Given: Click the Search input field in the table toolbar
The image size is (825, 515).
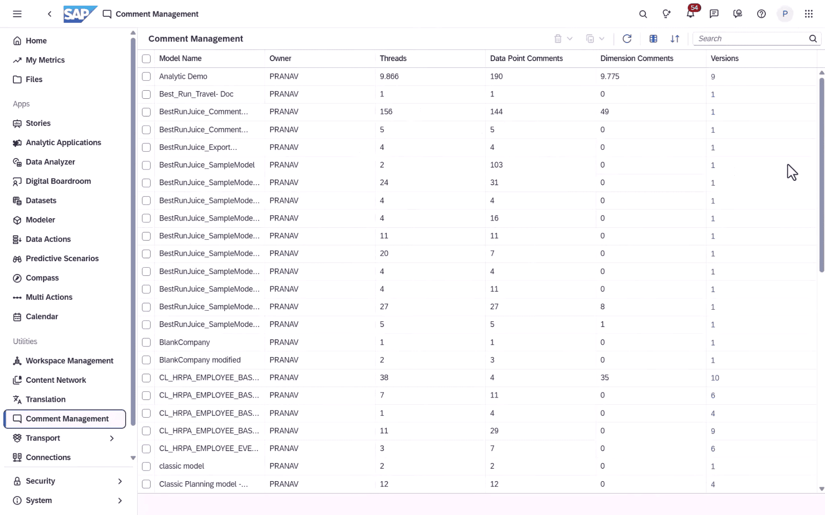Looking at the screenshot, I should pyautogui.click(x=750, y=39).
